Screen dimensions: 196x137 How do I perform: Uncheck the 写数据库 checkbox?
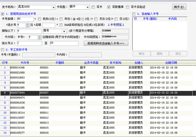coord(109,7)
